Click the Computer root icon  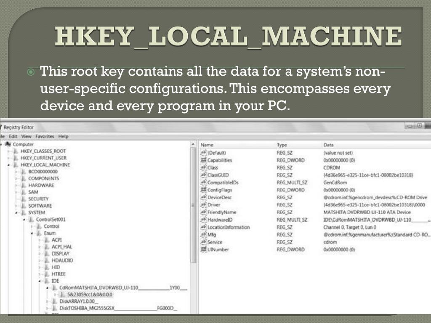point(8,144)
